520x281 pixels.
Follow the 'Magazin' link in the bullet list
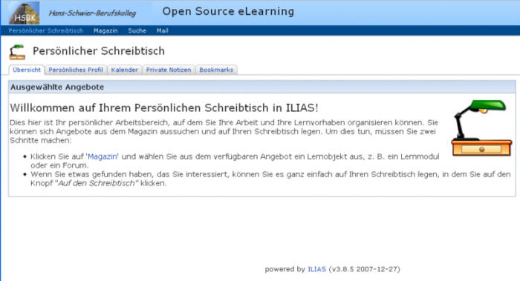pos(103,156)
